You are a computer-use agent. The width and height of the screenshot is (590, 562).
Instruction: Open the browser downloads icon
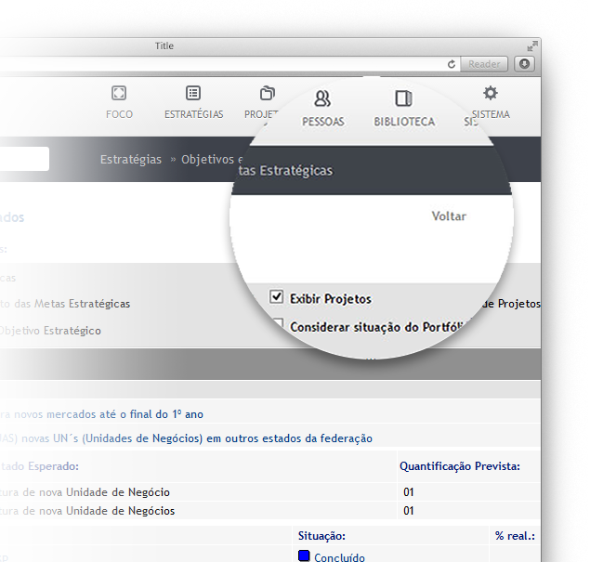click(x=524, y=64)
